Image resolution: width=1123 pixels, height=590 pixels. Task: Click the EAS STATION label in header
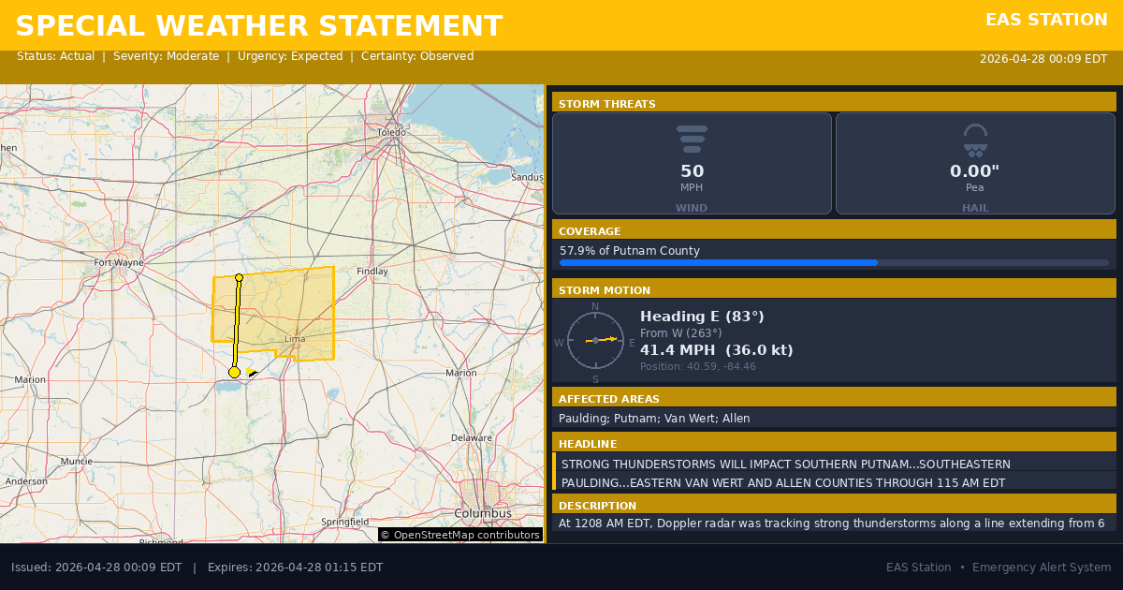(x=1046, y=20)
